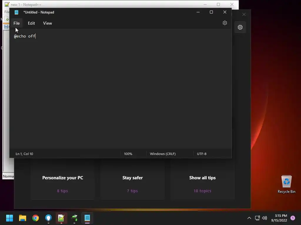Click the Windows (CRLF) line ending indicator
Image resolution: width=301 pixels, height=225 pixels.
coord(163,154)
